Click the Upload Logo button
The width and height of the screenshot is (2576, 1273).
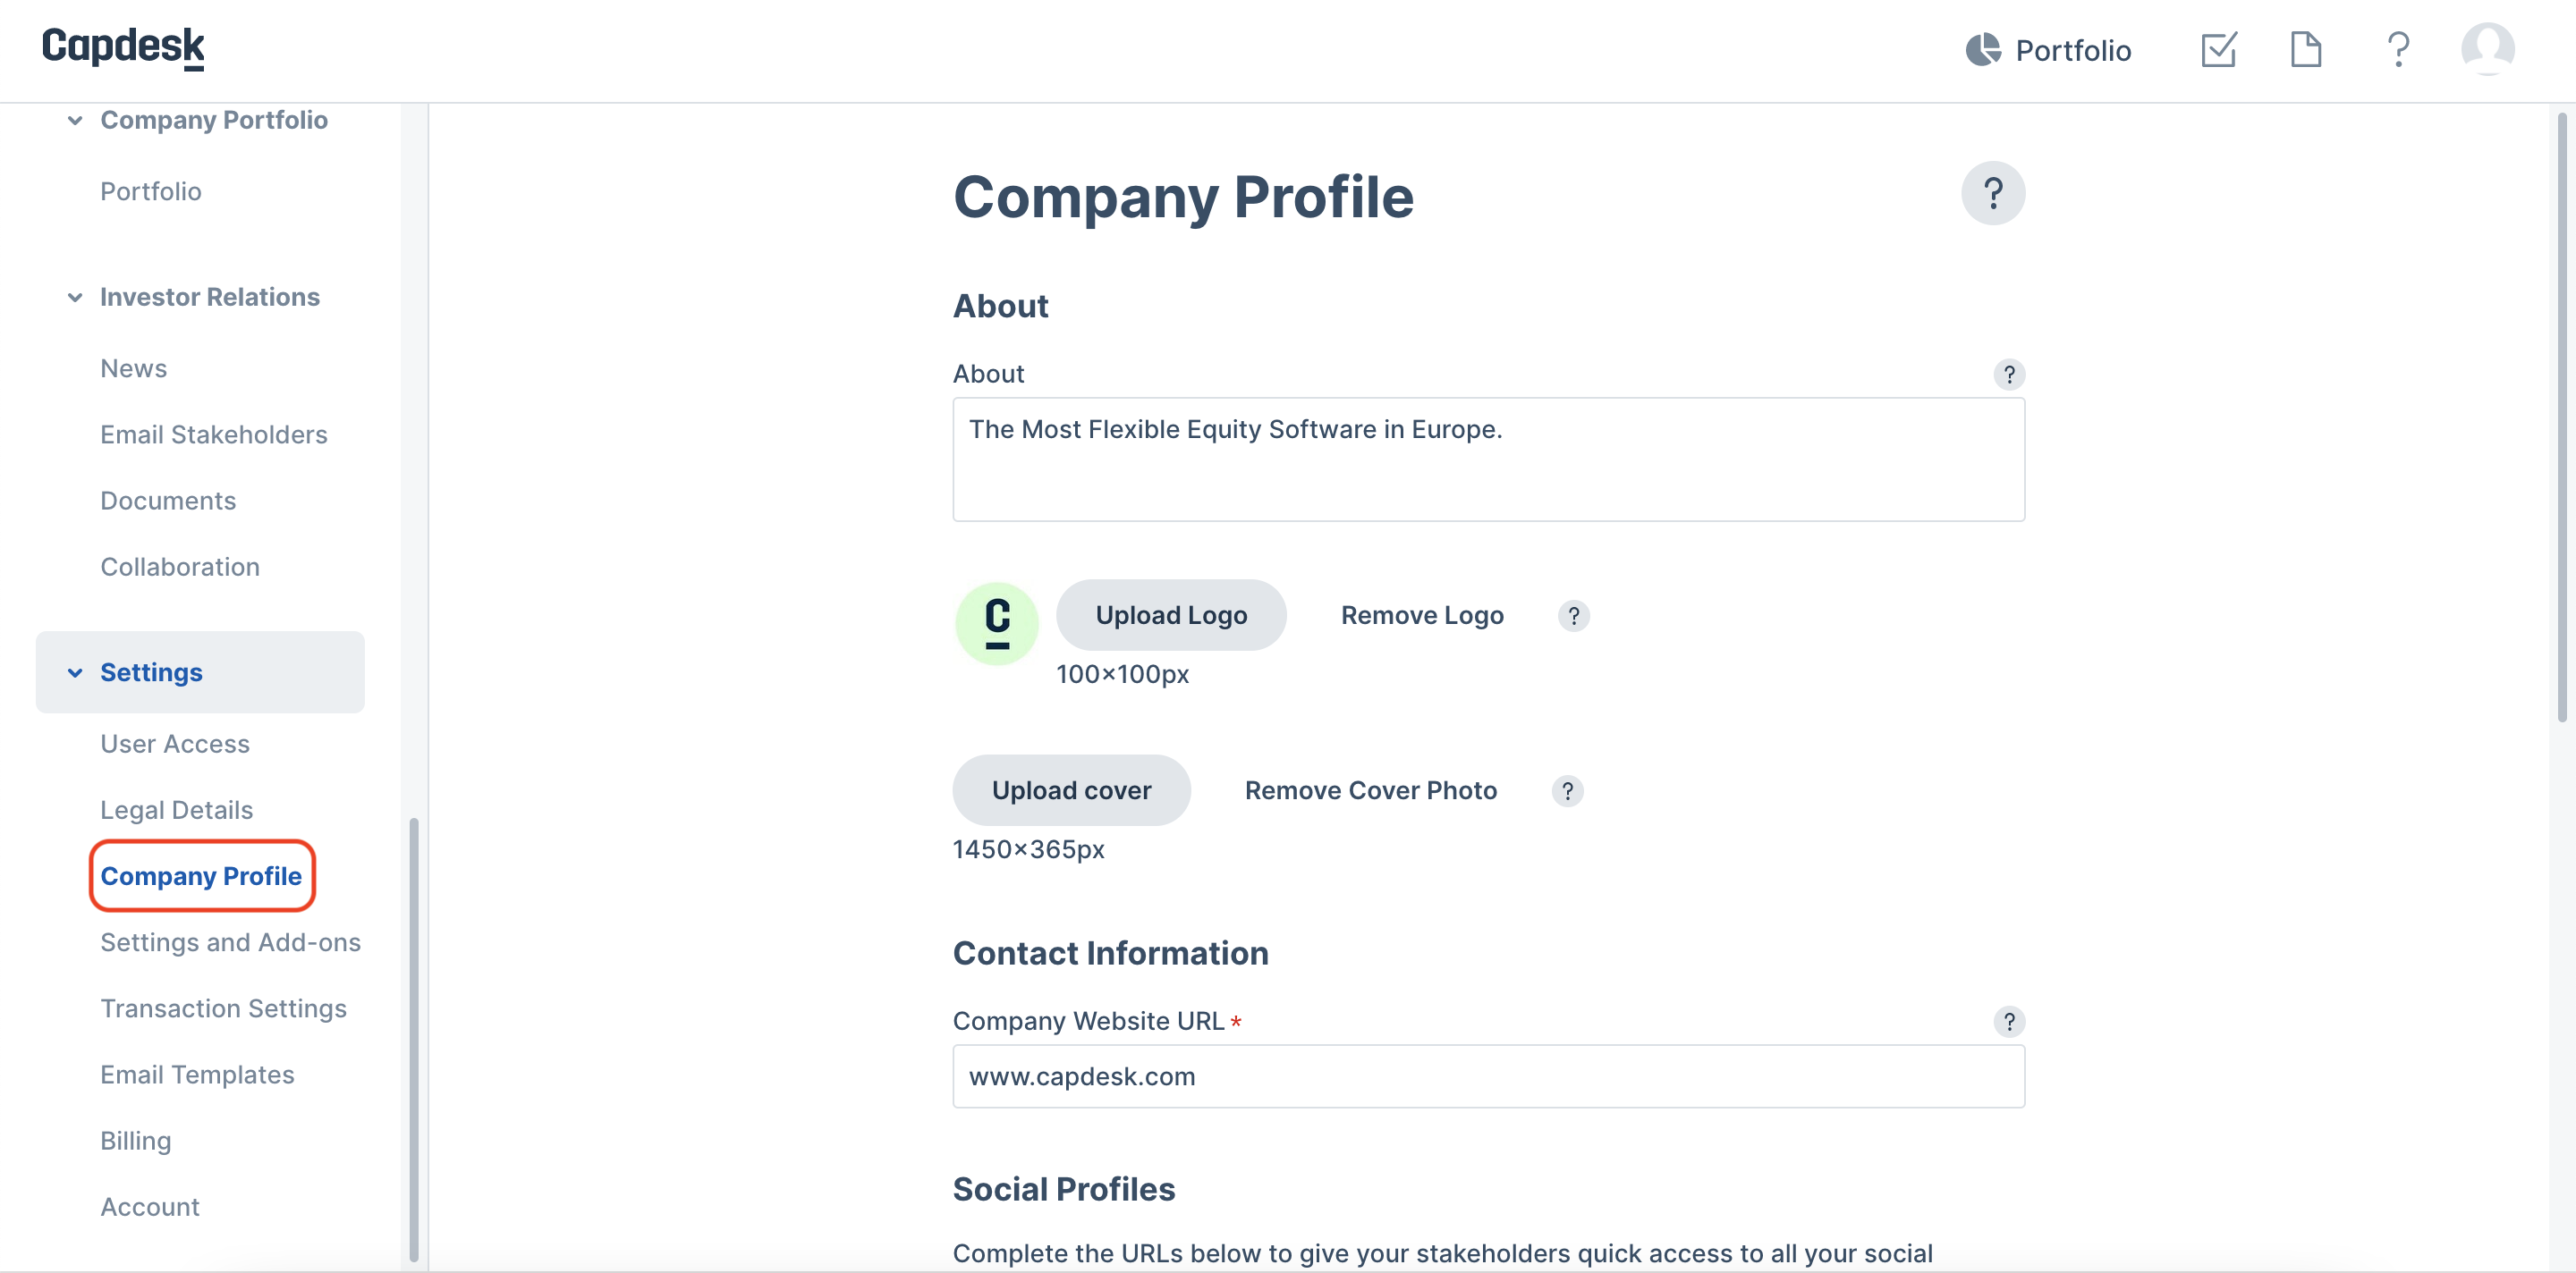click(x=1171, y=616)
